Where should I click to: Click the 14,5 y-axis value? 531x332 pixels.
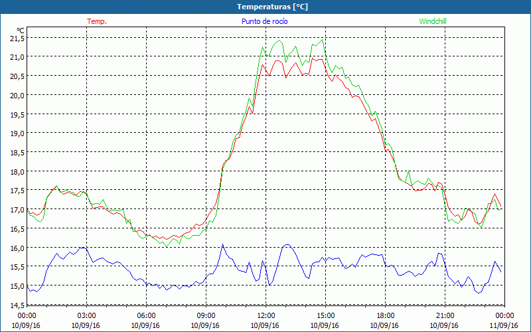(17, 305)
